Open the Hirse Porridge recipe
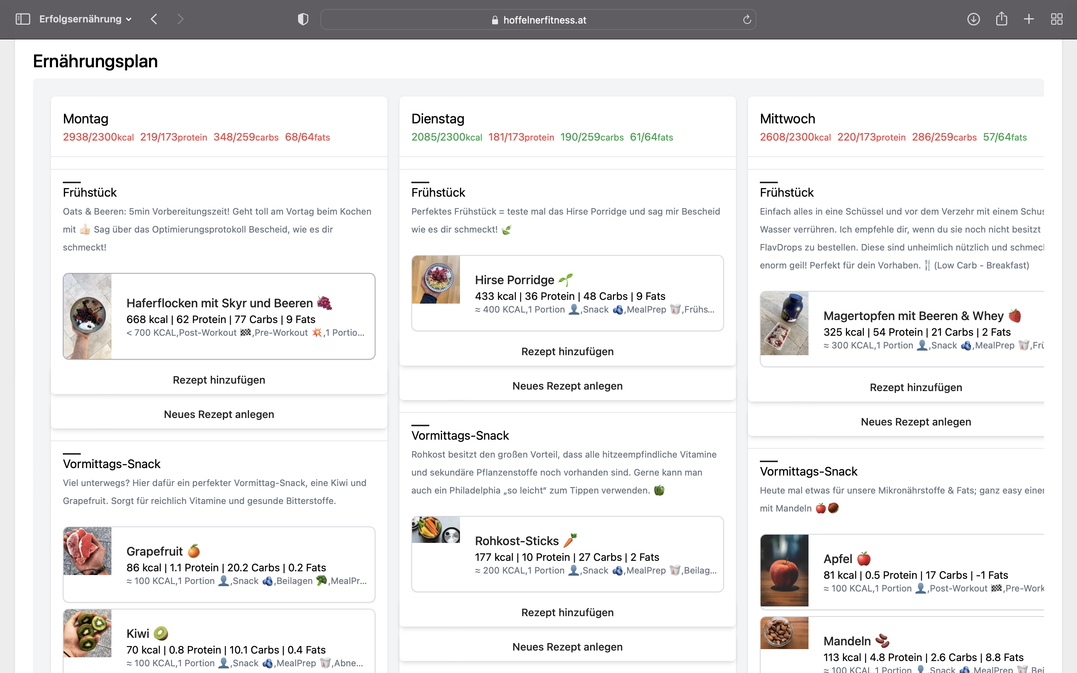Screen dimensions: 1077x673 coord(567,293)
